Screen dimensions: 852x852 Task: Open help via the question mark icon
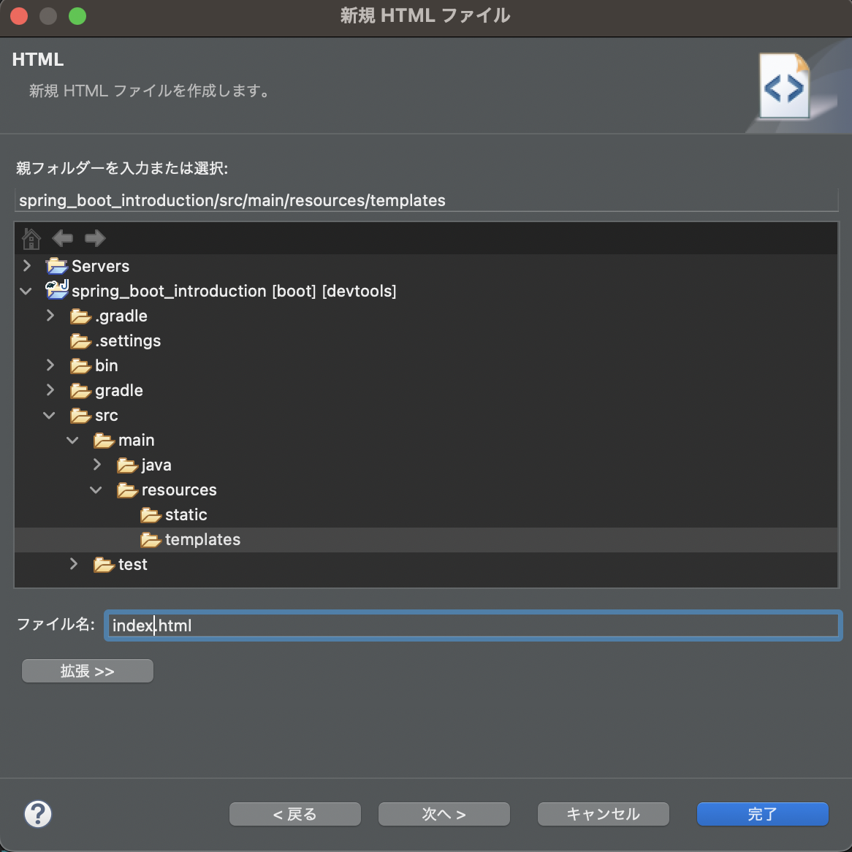(x=38, y=813)
